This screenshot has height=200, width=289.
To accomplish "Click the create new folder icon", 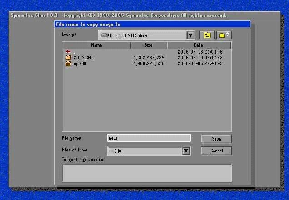I will pos(224,35).
